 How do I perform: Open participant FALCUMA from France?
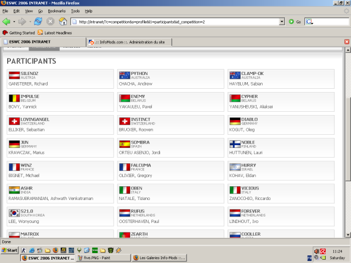[171, 170]
